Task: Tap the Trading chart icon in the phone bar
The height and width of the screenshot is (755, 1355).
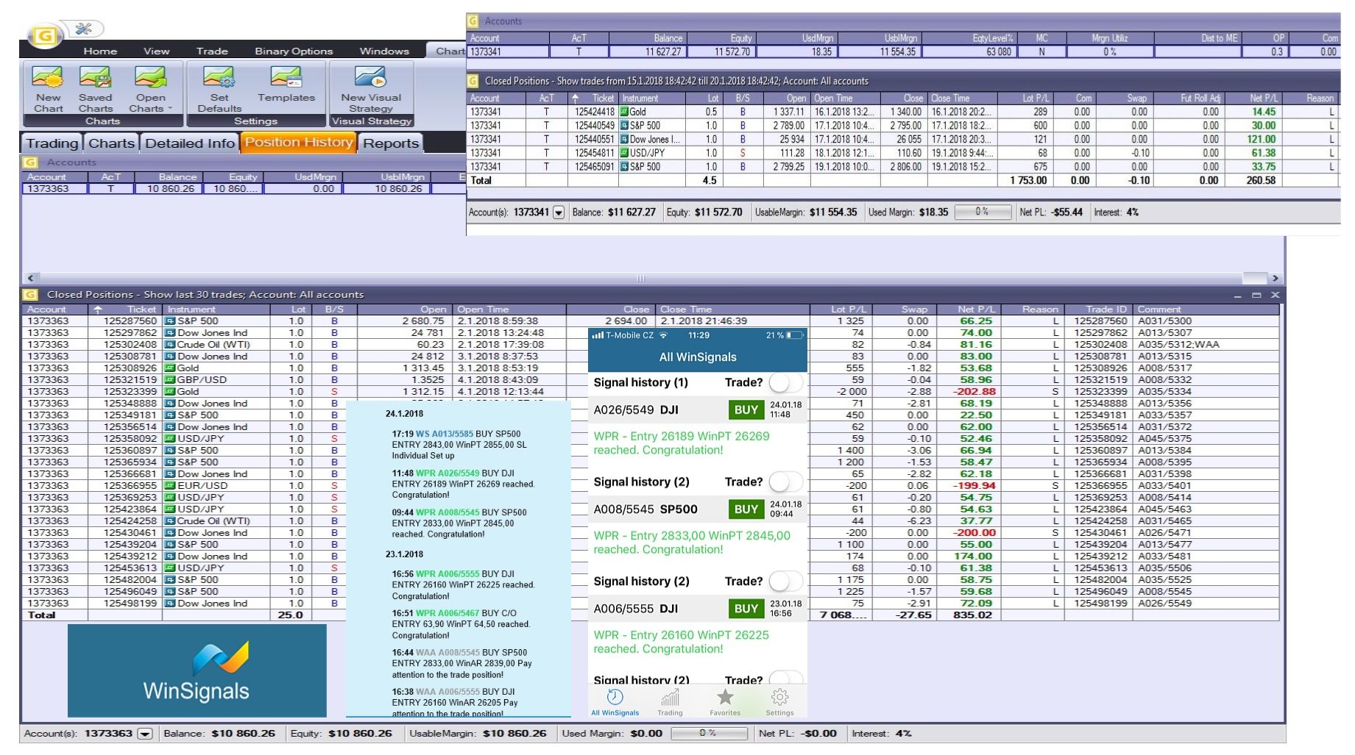Action: tap(670, 697)
